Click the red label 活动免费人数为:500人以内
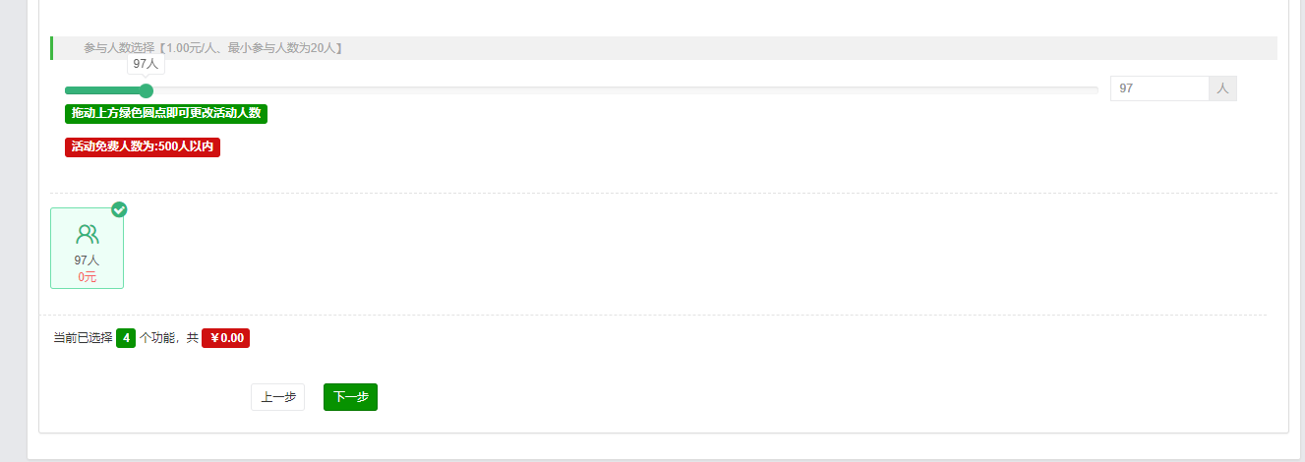1305x462 pixels. click(x=143, y=146)
